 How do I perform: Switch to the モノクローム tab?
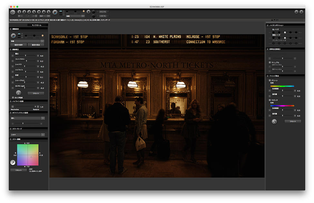coord(37,25)
